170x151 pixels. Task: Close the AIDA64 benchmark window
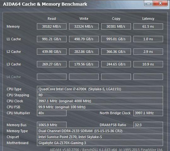(160, 3)
